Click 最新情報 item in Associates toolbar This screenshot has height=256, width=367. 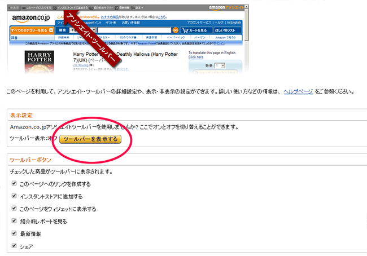click(122, 8)
